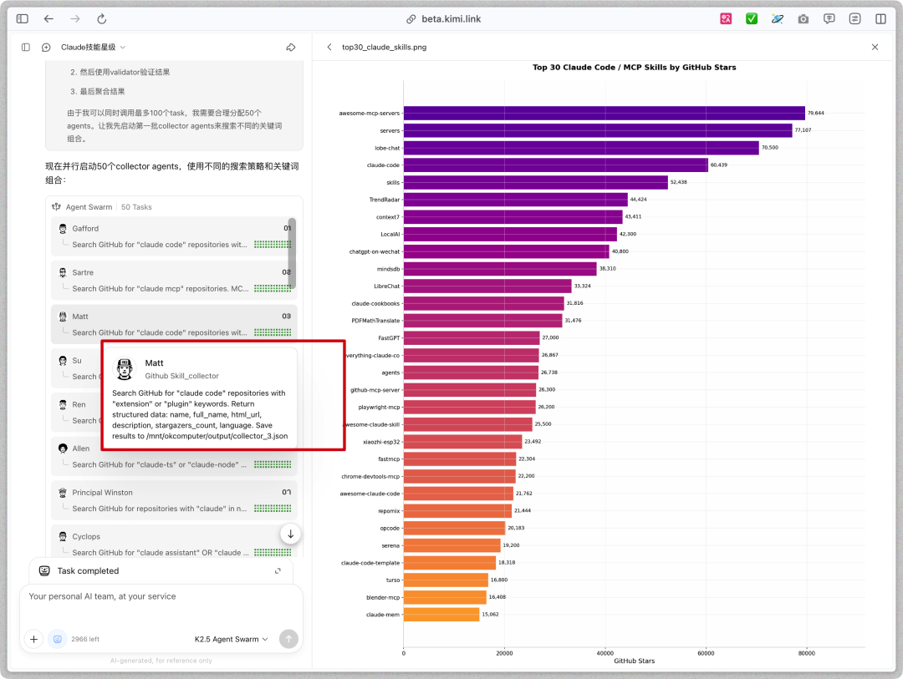Click the camera screenshot extension icon
Image resolution: width=903 pixels, height=679 pixels.
coord(804,18)
